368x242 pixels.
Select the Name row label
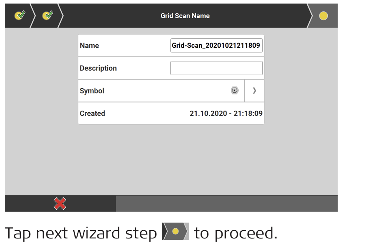coord(89,46)
